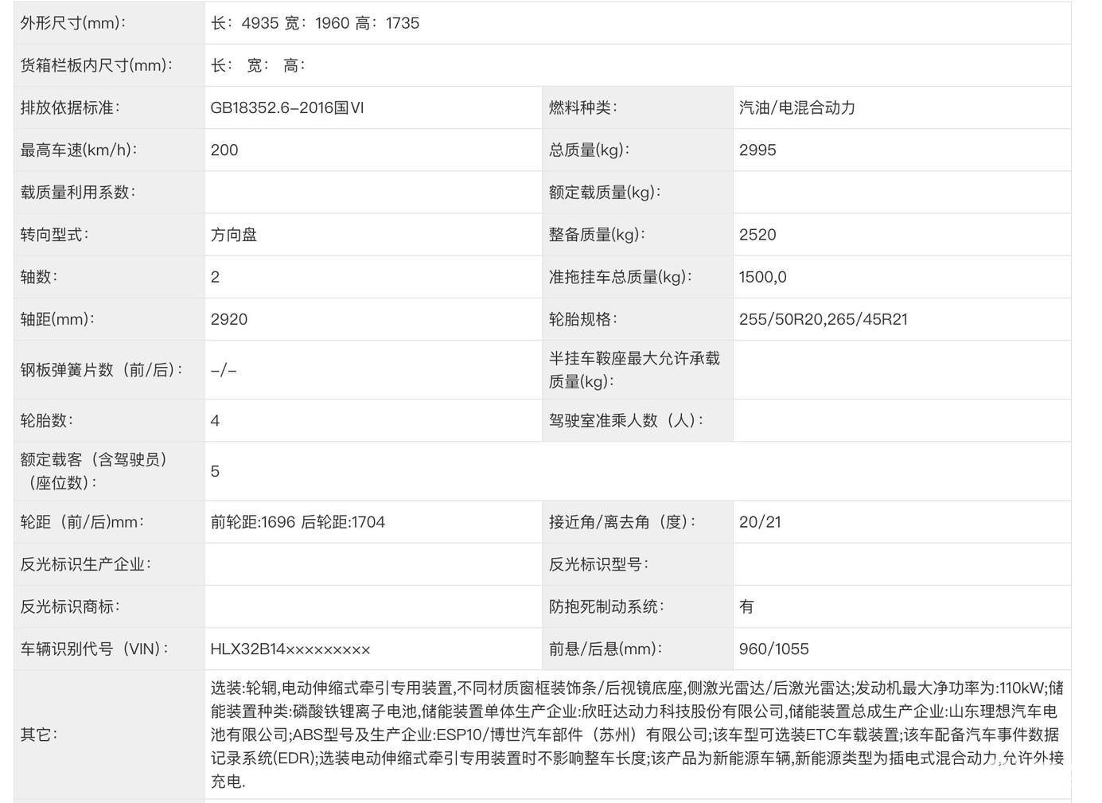
Task: Select the value 汽油/电混合动力
Action: [797, 107]
